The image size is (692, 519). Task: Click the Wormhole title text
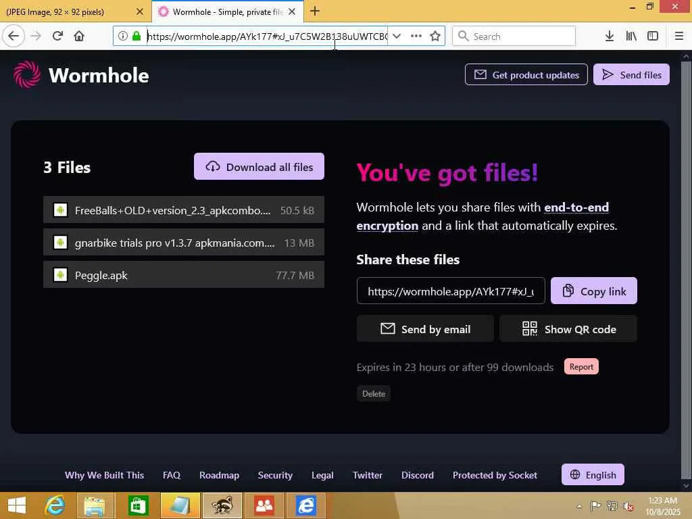pos(99,75)
